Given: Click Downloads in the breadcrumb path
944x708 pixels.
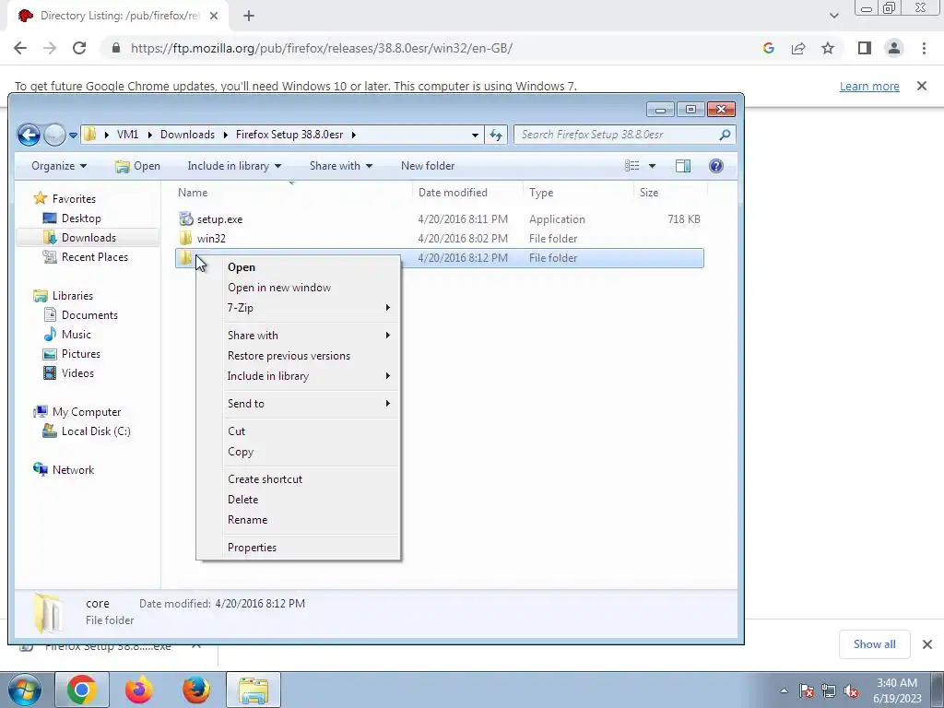Looking at the screenshot, I should 187,135.
